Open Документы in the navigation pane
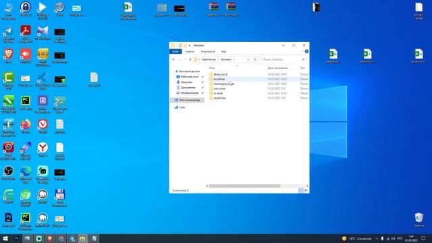 click(188, 88)
